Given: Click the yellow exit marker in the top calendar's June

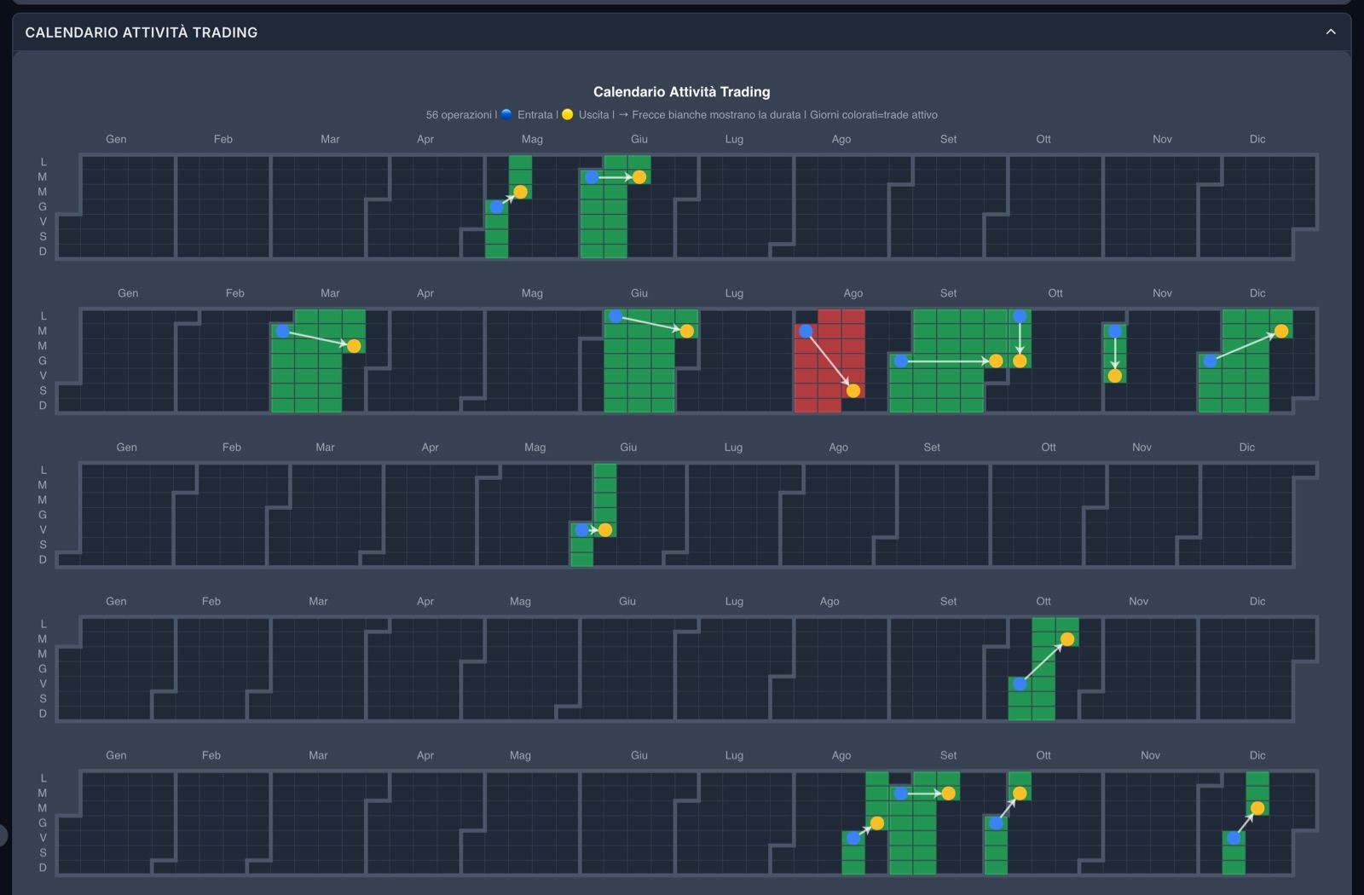Looking at the screenshot, I should (x=639, y=177).
